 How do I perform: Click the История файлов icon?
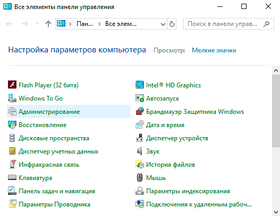point(140,165)
